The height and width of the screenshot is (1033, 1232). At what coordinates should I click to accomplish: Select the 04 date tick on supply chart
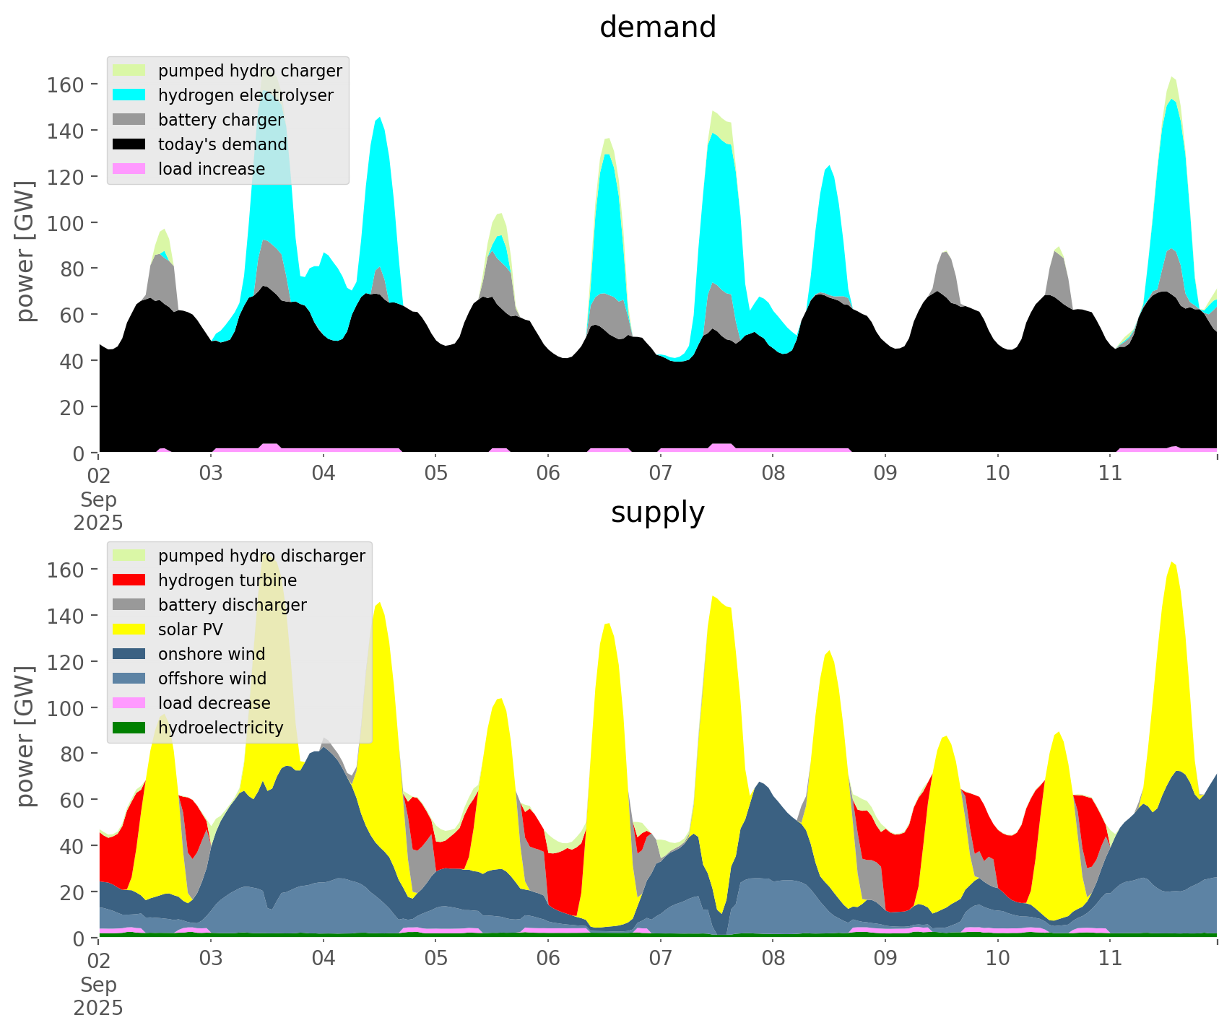(324, 959)
